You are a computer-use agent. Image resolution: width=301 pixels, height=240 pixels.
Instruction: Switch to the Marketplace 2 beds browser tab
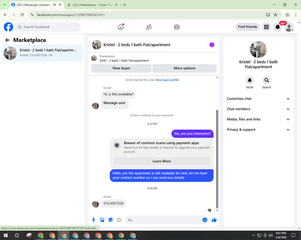pyautogui.click(x=92, y=5)
